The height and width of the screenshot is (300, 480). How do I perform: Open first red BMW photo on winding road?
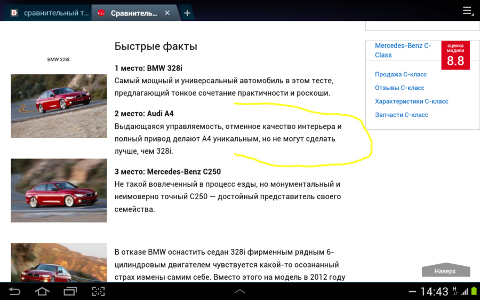point(59,106)
